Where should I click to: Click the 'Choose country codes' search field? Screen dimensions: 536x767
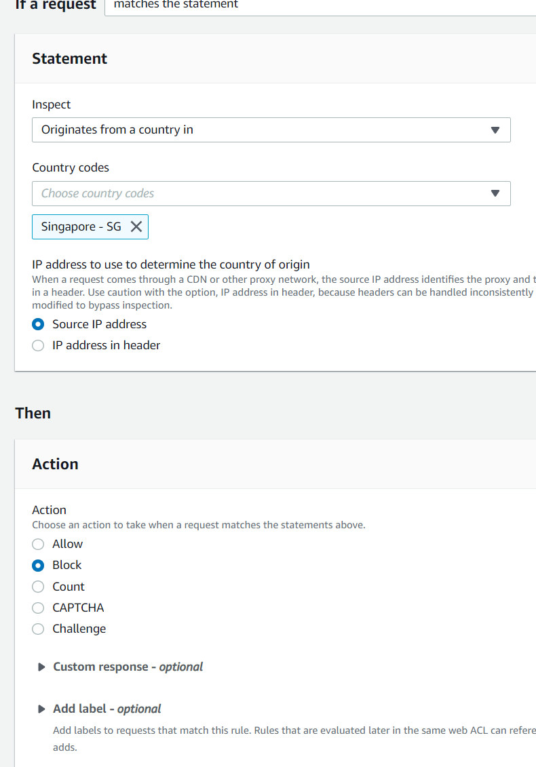click(x=258, y=194)
